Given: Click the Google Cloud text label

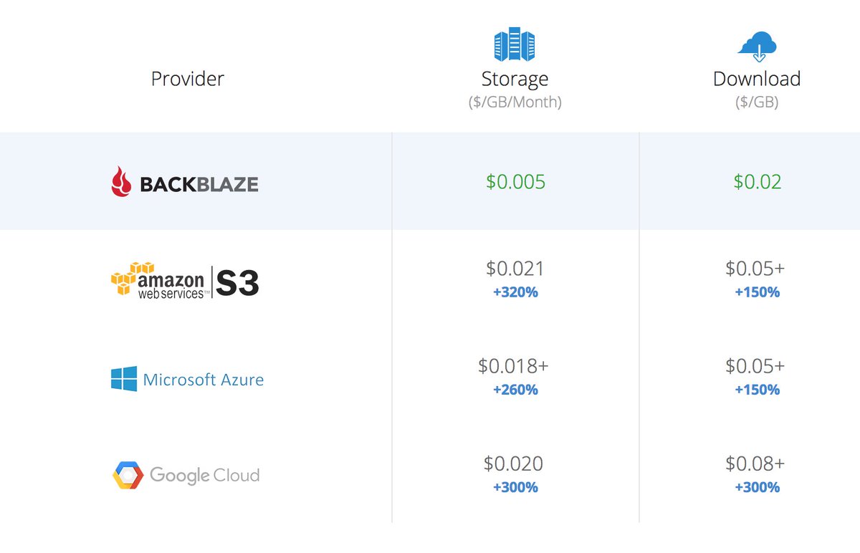Looking at the screenshot, I should 204,475.
